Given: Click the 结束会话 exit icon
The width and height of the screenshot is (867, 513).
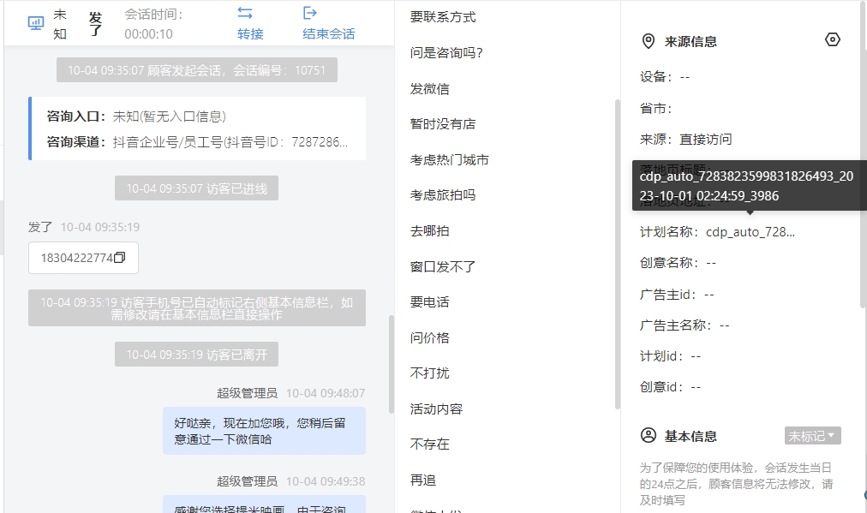Looking at the screenshot, I should (310, 13).
